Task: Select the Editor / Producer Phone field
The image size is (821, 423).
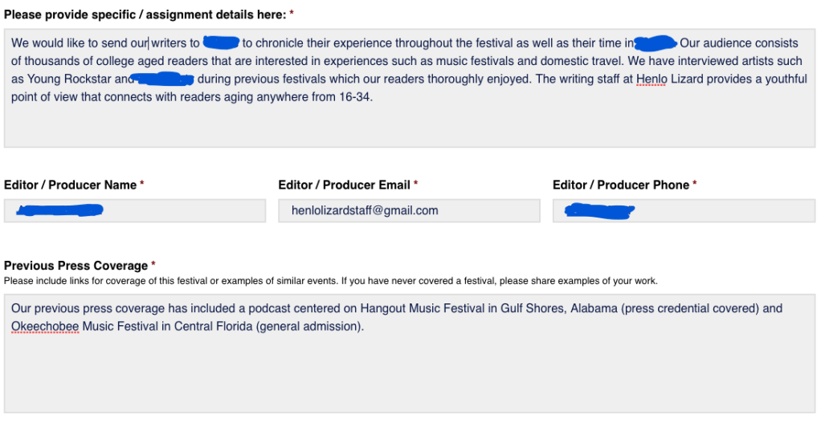Action: tap(683, 211)
